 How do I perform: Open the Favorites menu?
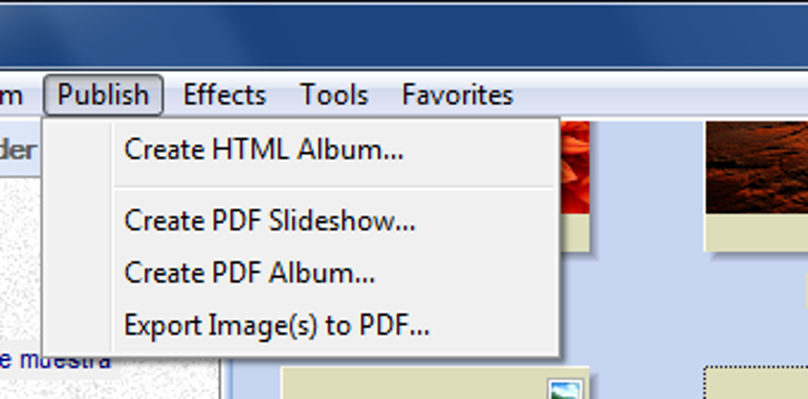tap(457, 95)
